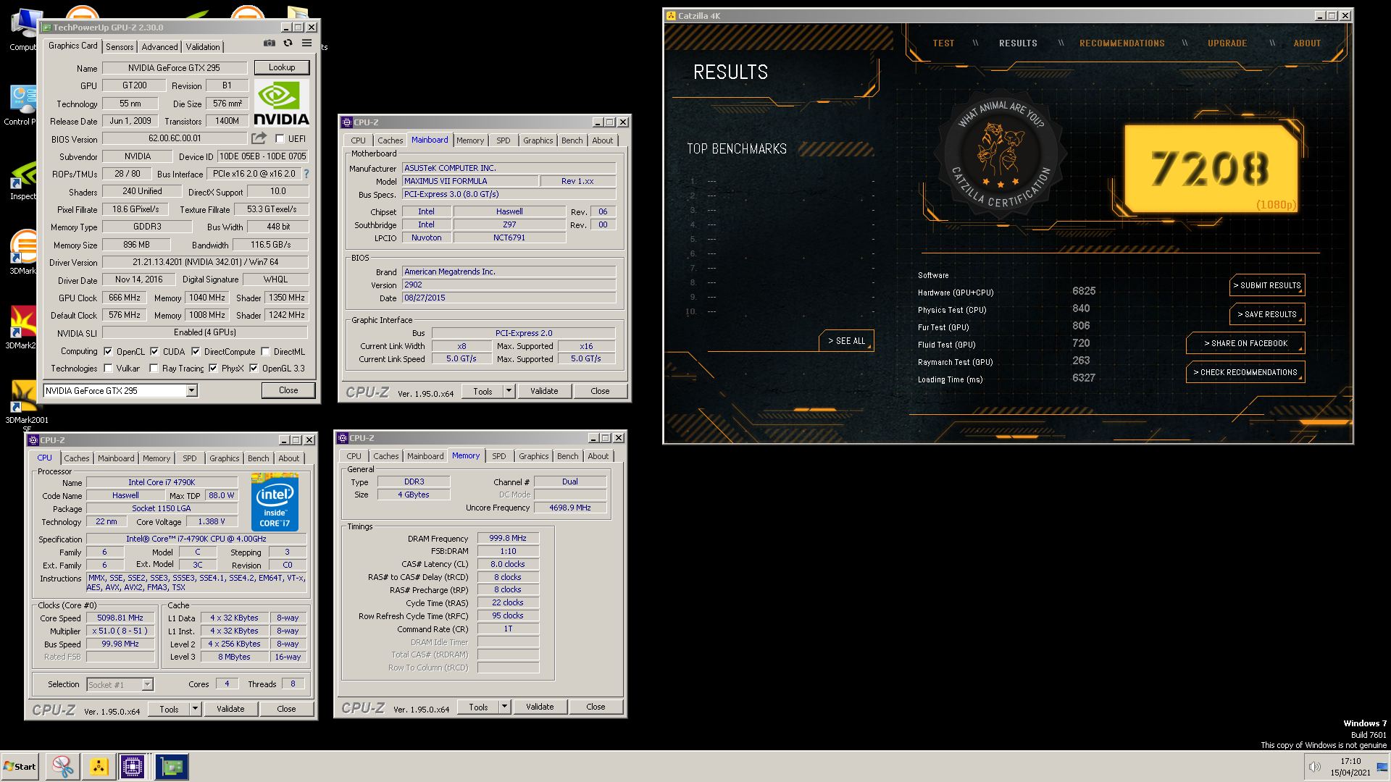Click SHARE ON FACEBOOK in Catzilla
The image size is (1391, 782).
[x=1245, y=343]
